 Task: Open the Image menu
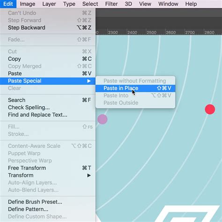pos(28,4)
